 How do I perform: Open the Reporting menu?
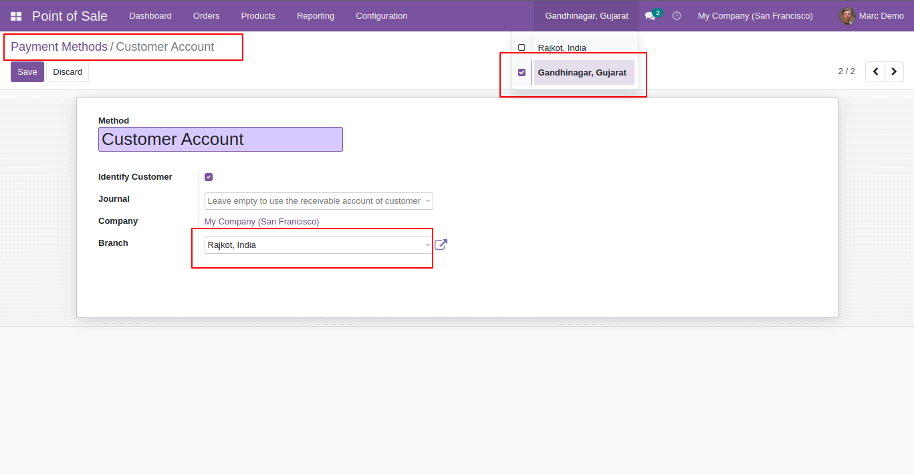[316, 16]
